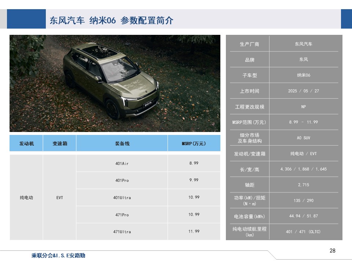
Task: Click the 发动机/变速箱 label
Action: [x=249, y=154]
